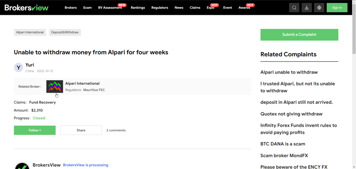The image size is (356, 169).
Task: Go to the News section
Action: tap(179, 8)
